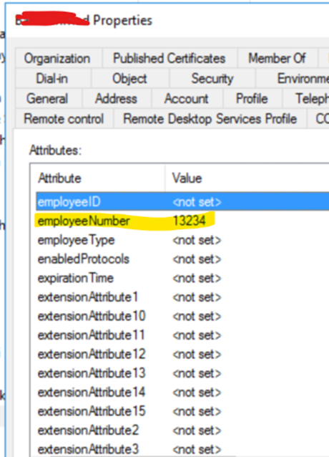Viewport: 329px width, 457px height.
Task: Open the General tab
Action: tap(48, 99)
